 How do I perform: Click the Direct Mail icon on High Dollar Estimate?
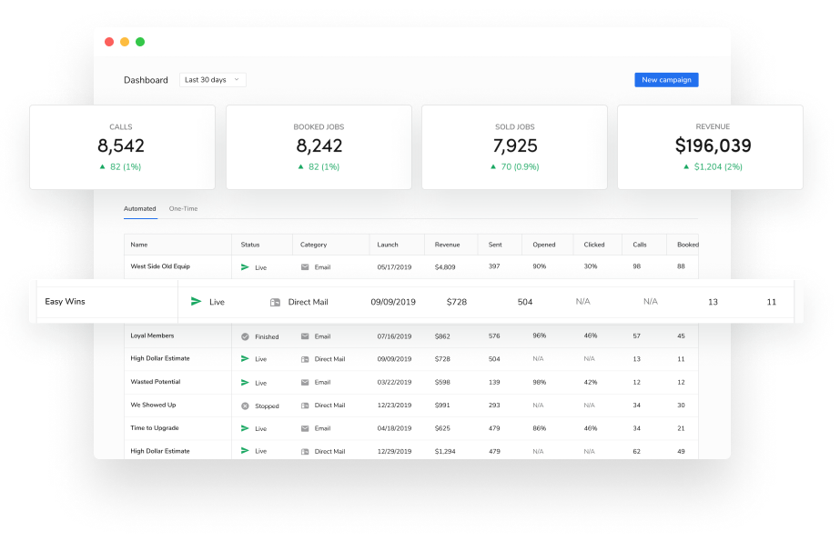303,358
